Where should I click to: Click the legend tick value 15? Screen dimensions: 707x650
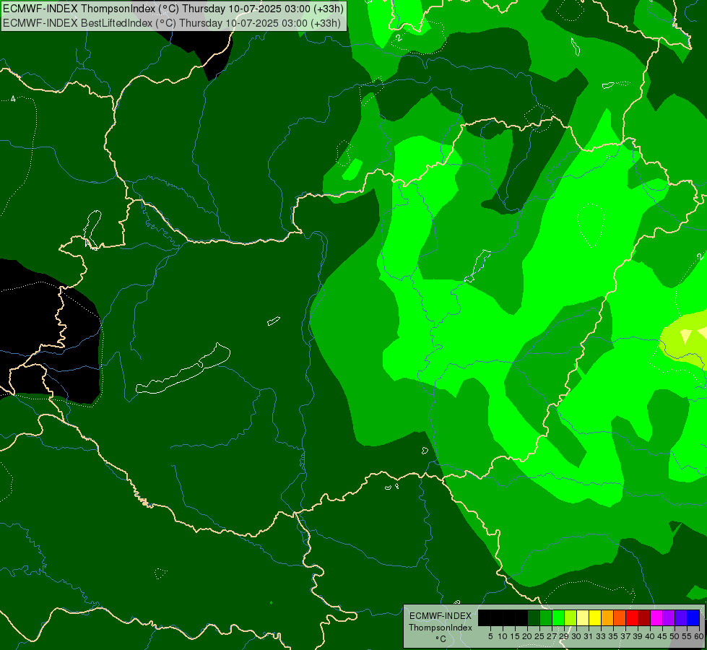(x=515, y=636)
